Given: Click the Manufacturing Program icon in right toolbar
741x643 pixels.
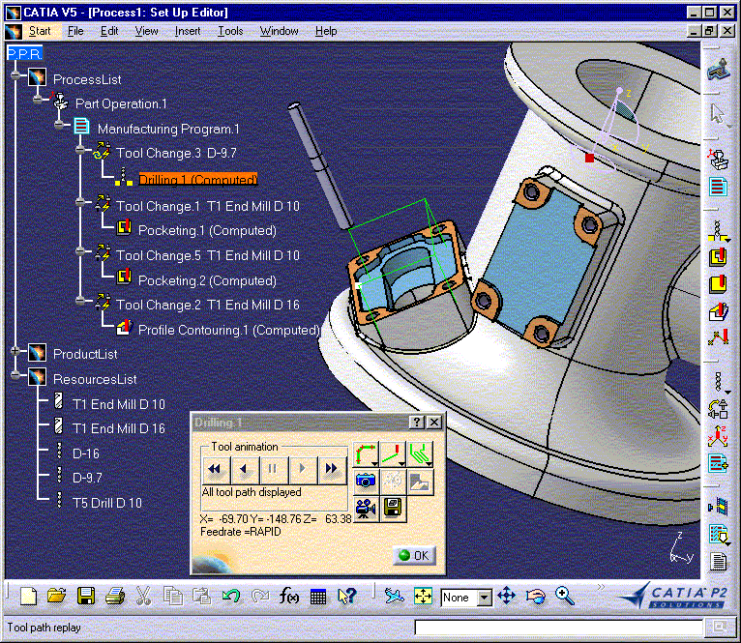Looking at the screenshot, I should 718,187.
